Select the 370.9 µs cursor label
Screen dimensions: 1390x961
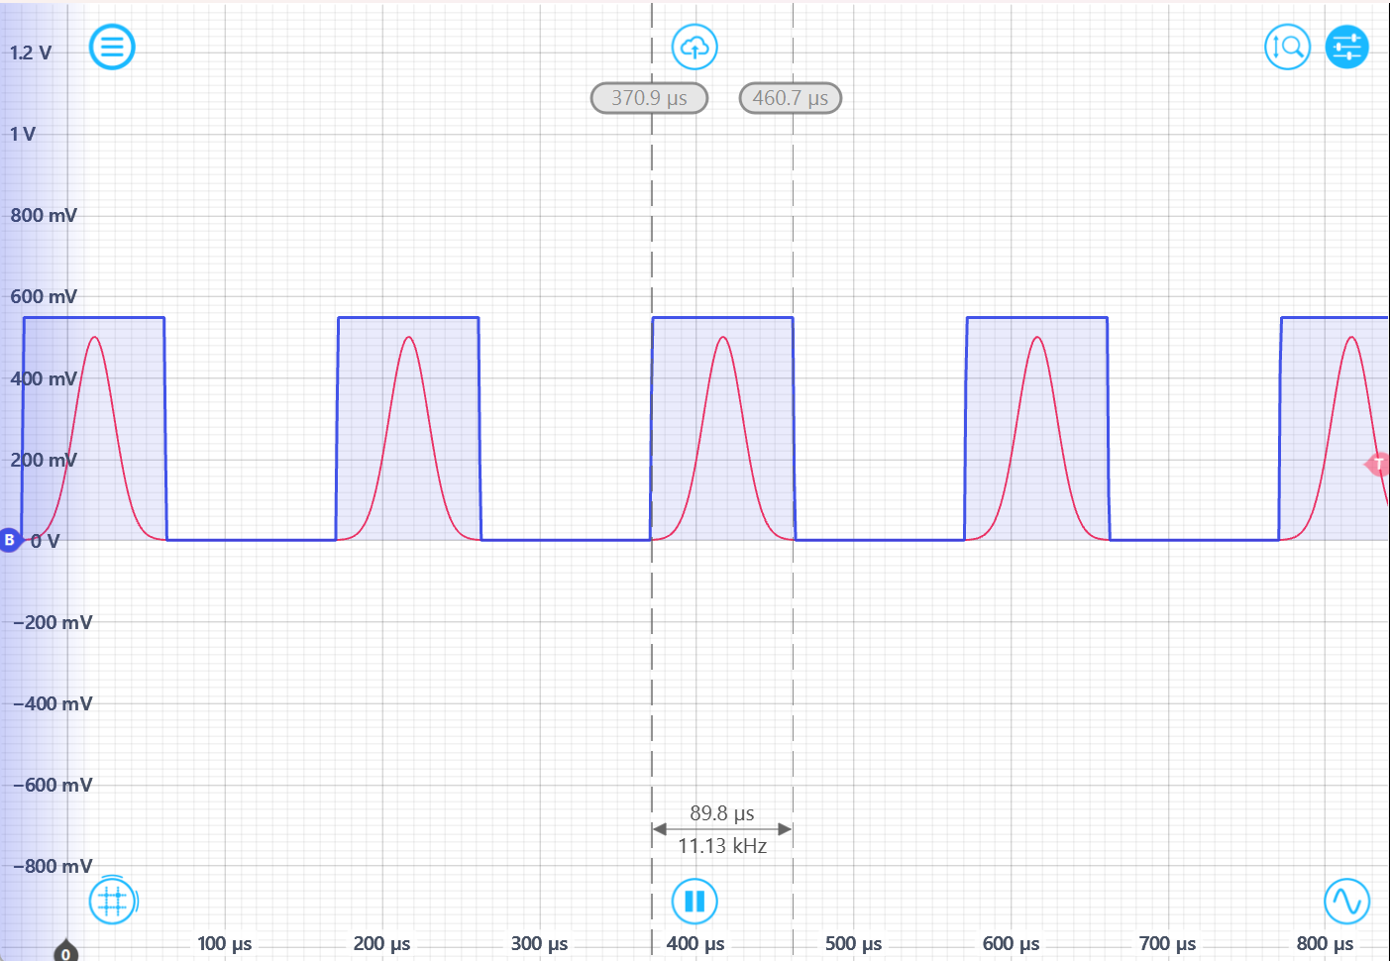pyautogui.click(x=649, y=98)
